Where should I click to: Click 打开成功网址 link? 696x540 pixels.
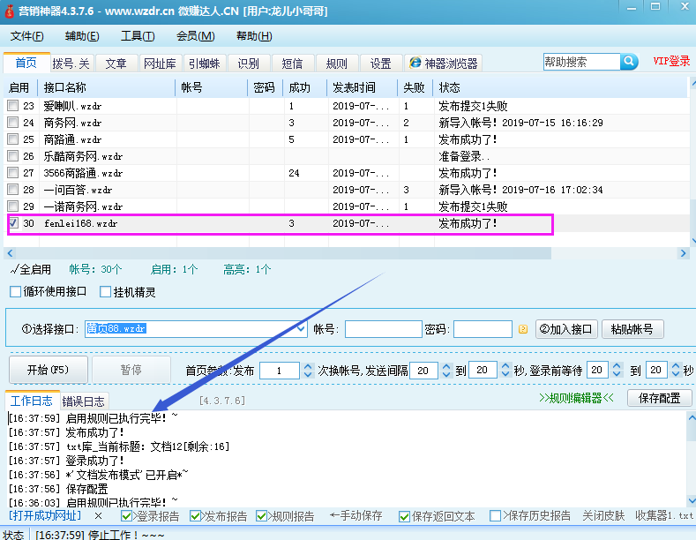tap(45, 515)
